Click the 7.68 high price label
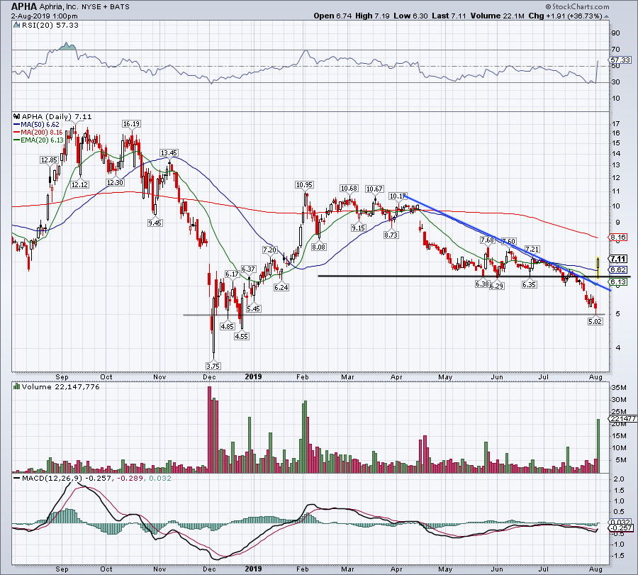 (x=487, y=240)
